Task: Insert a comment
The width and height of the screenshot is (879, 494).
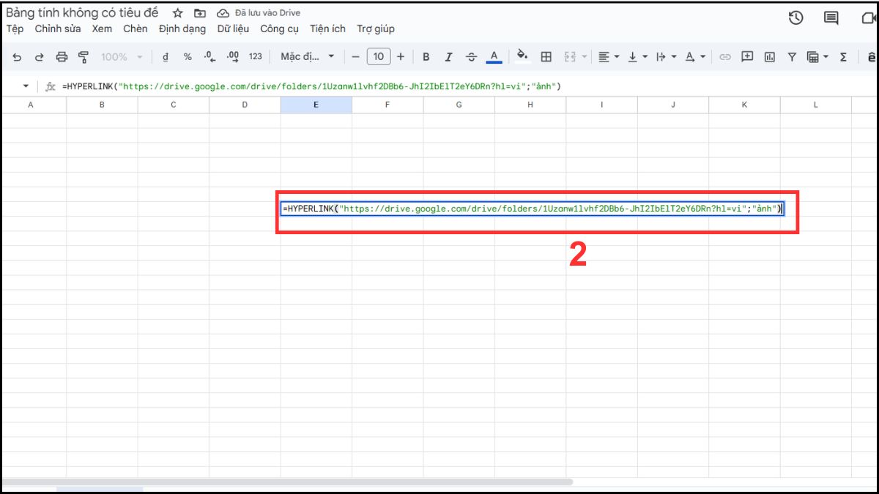Action: (x=747, y=56)
